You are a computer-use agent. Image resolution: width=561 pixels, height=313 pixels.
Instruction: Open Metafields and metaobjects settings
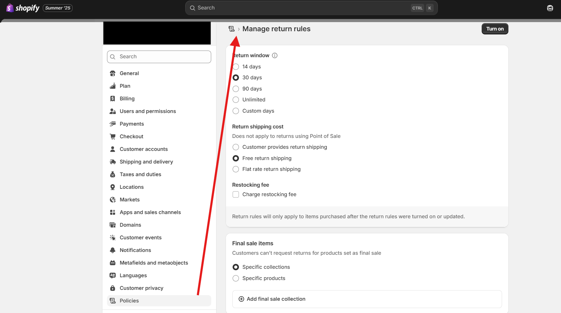click(159, 263)
